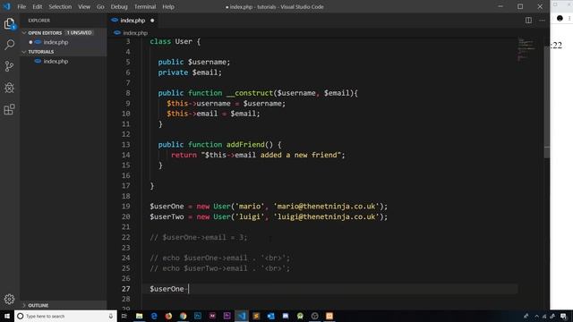Show hidden system tray icons
The width and height of the screenshot is (573, 322).
(536, 316)
